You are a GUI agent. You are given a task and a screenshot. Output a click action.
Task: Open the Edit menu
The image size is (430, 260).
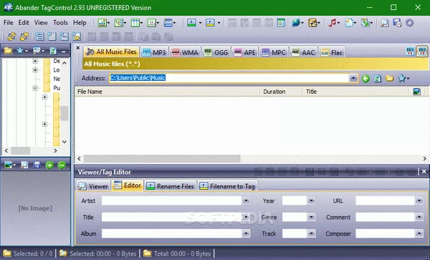coord(24,23)
